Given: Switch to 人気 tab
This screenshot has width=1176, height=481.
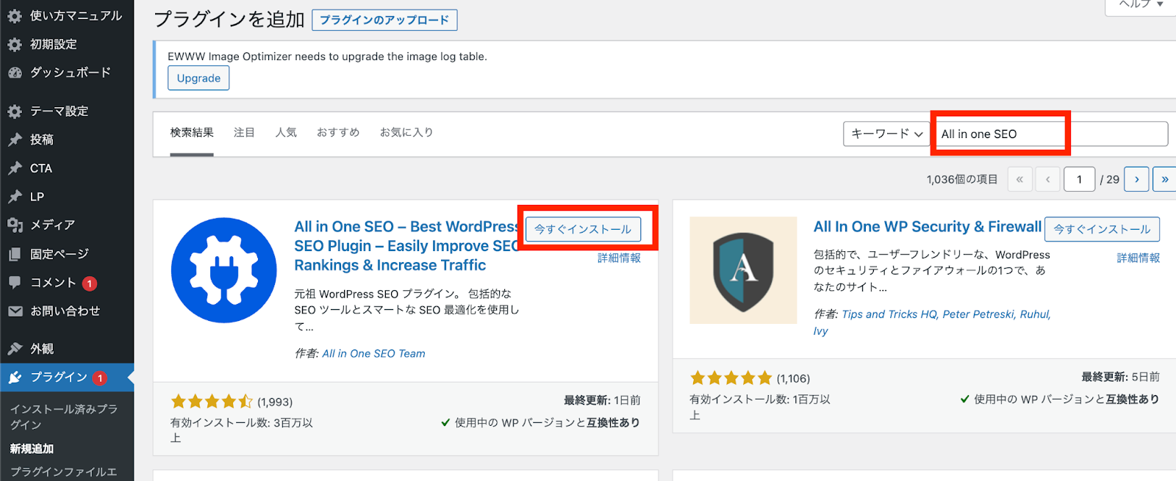Looking at the screenshot, I should pyautogui.click(x=286, y=133).
